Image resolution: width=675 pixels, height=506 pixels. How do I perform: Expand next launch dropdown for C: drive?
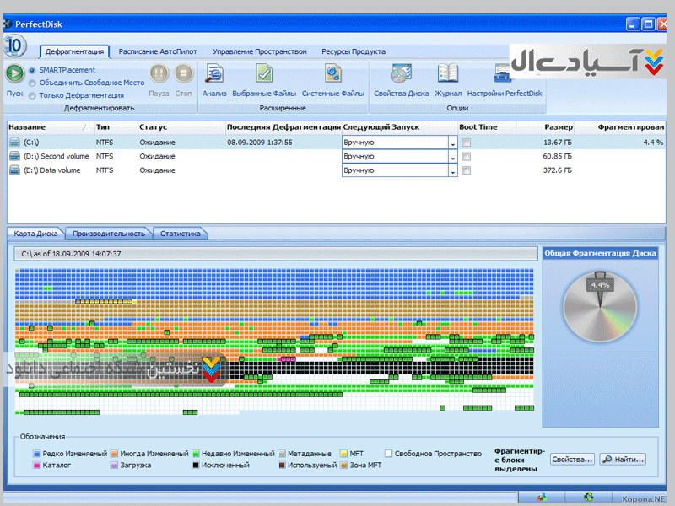click(x=452, y=143)
